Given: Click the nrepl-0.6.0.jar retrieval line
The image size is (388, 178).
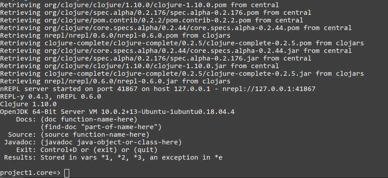Looking at the screenshot, I should 115,81.
